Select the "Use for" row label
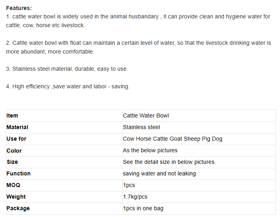The width and height of the screenshot is (280, 217). tap(16, 139)
